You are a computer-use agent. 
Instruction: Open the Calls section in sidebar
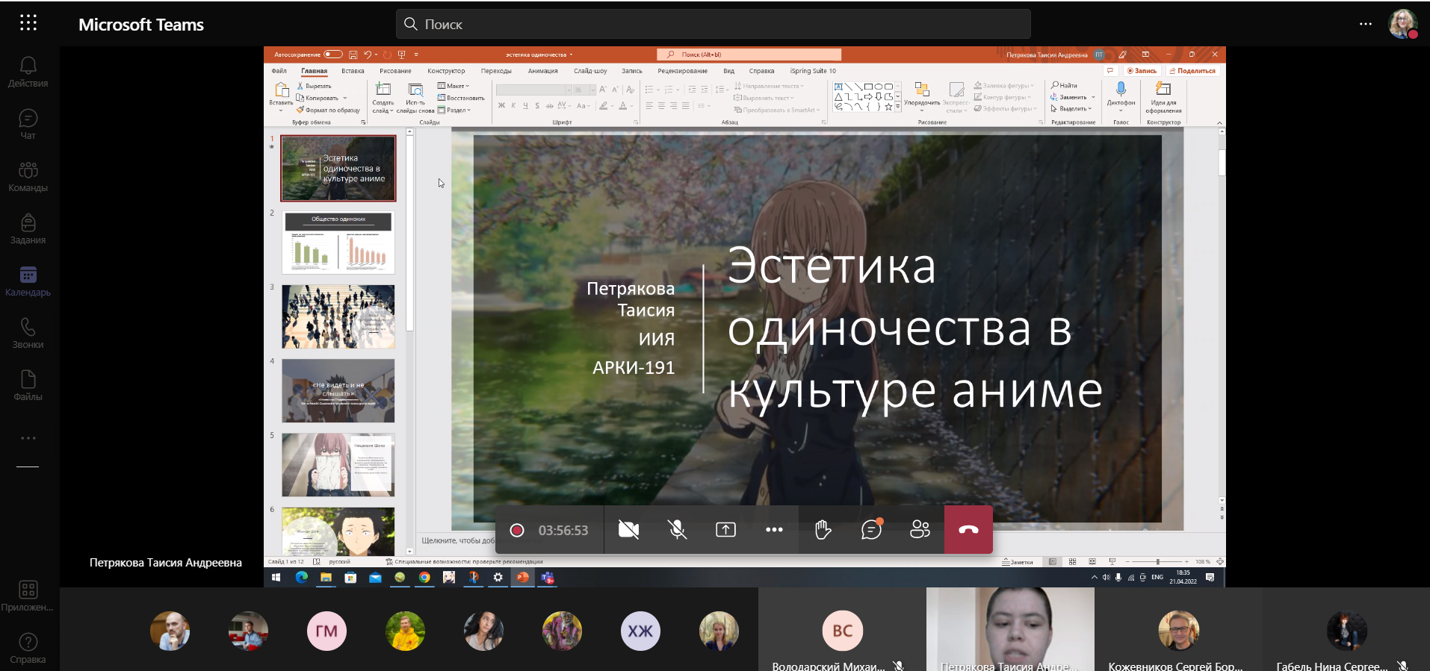[x=28, y=333]
